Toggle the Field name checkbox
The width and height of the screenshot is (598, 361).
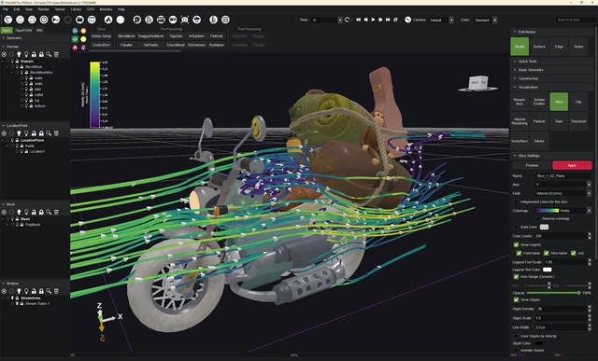[x=519, y=253]
